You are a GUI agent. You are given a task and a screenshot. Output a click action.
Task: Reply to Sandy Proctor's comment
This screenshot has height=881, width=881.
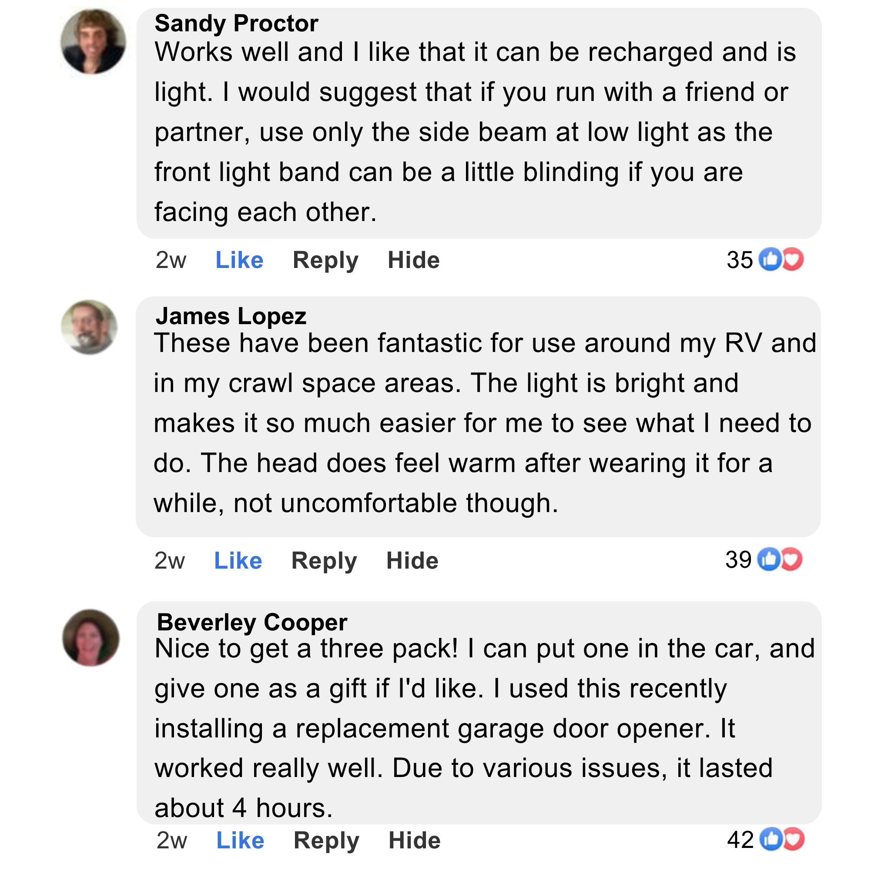(x=325, y=260)
